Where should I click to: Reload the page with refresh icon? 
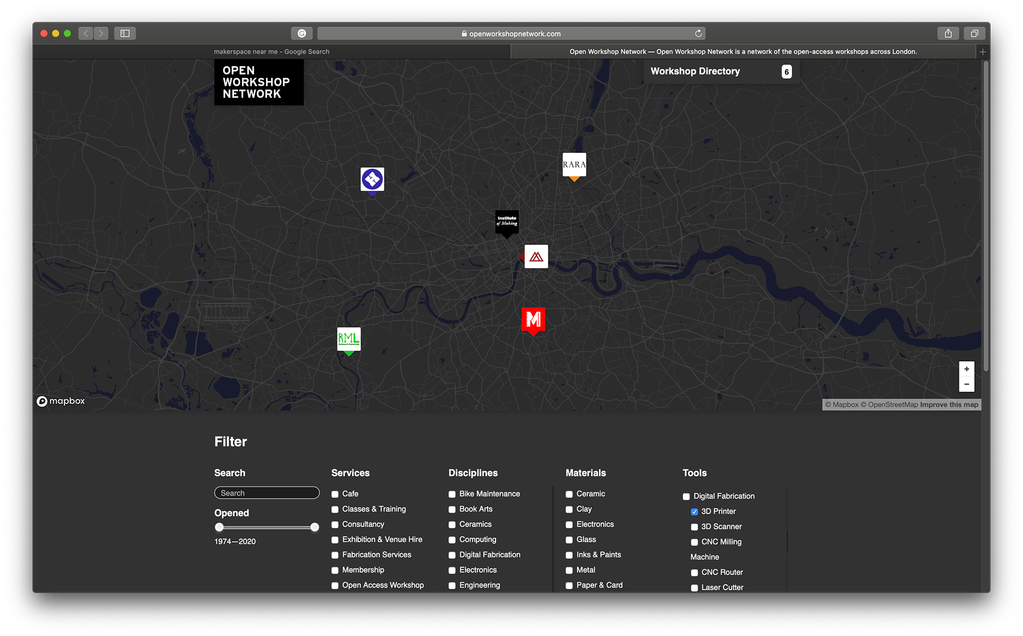point(698,34)
